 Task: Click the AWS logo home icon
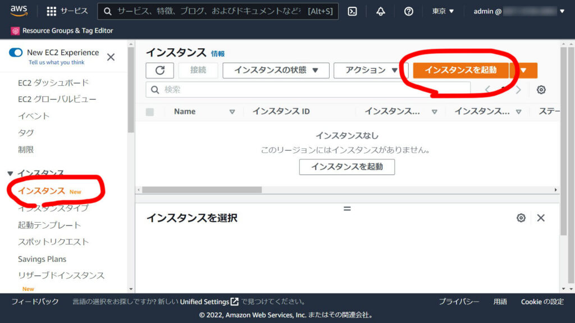click(19, 11)
